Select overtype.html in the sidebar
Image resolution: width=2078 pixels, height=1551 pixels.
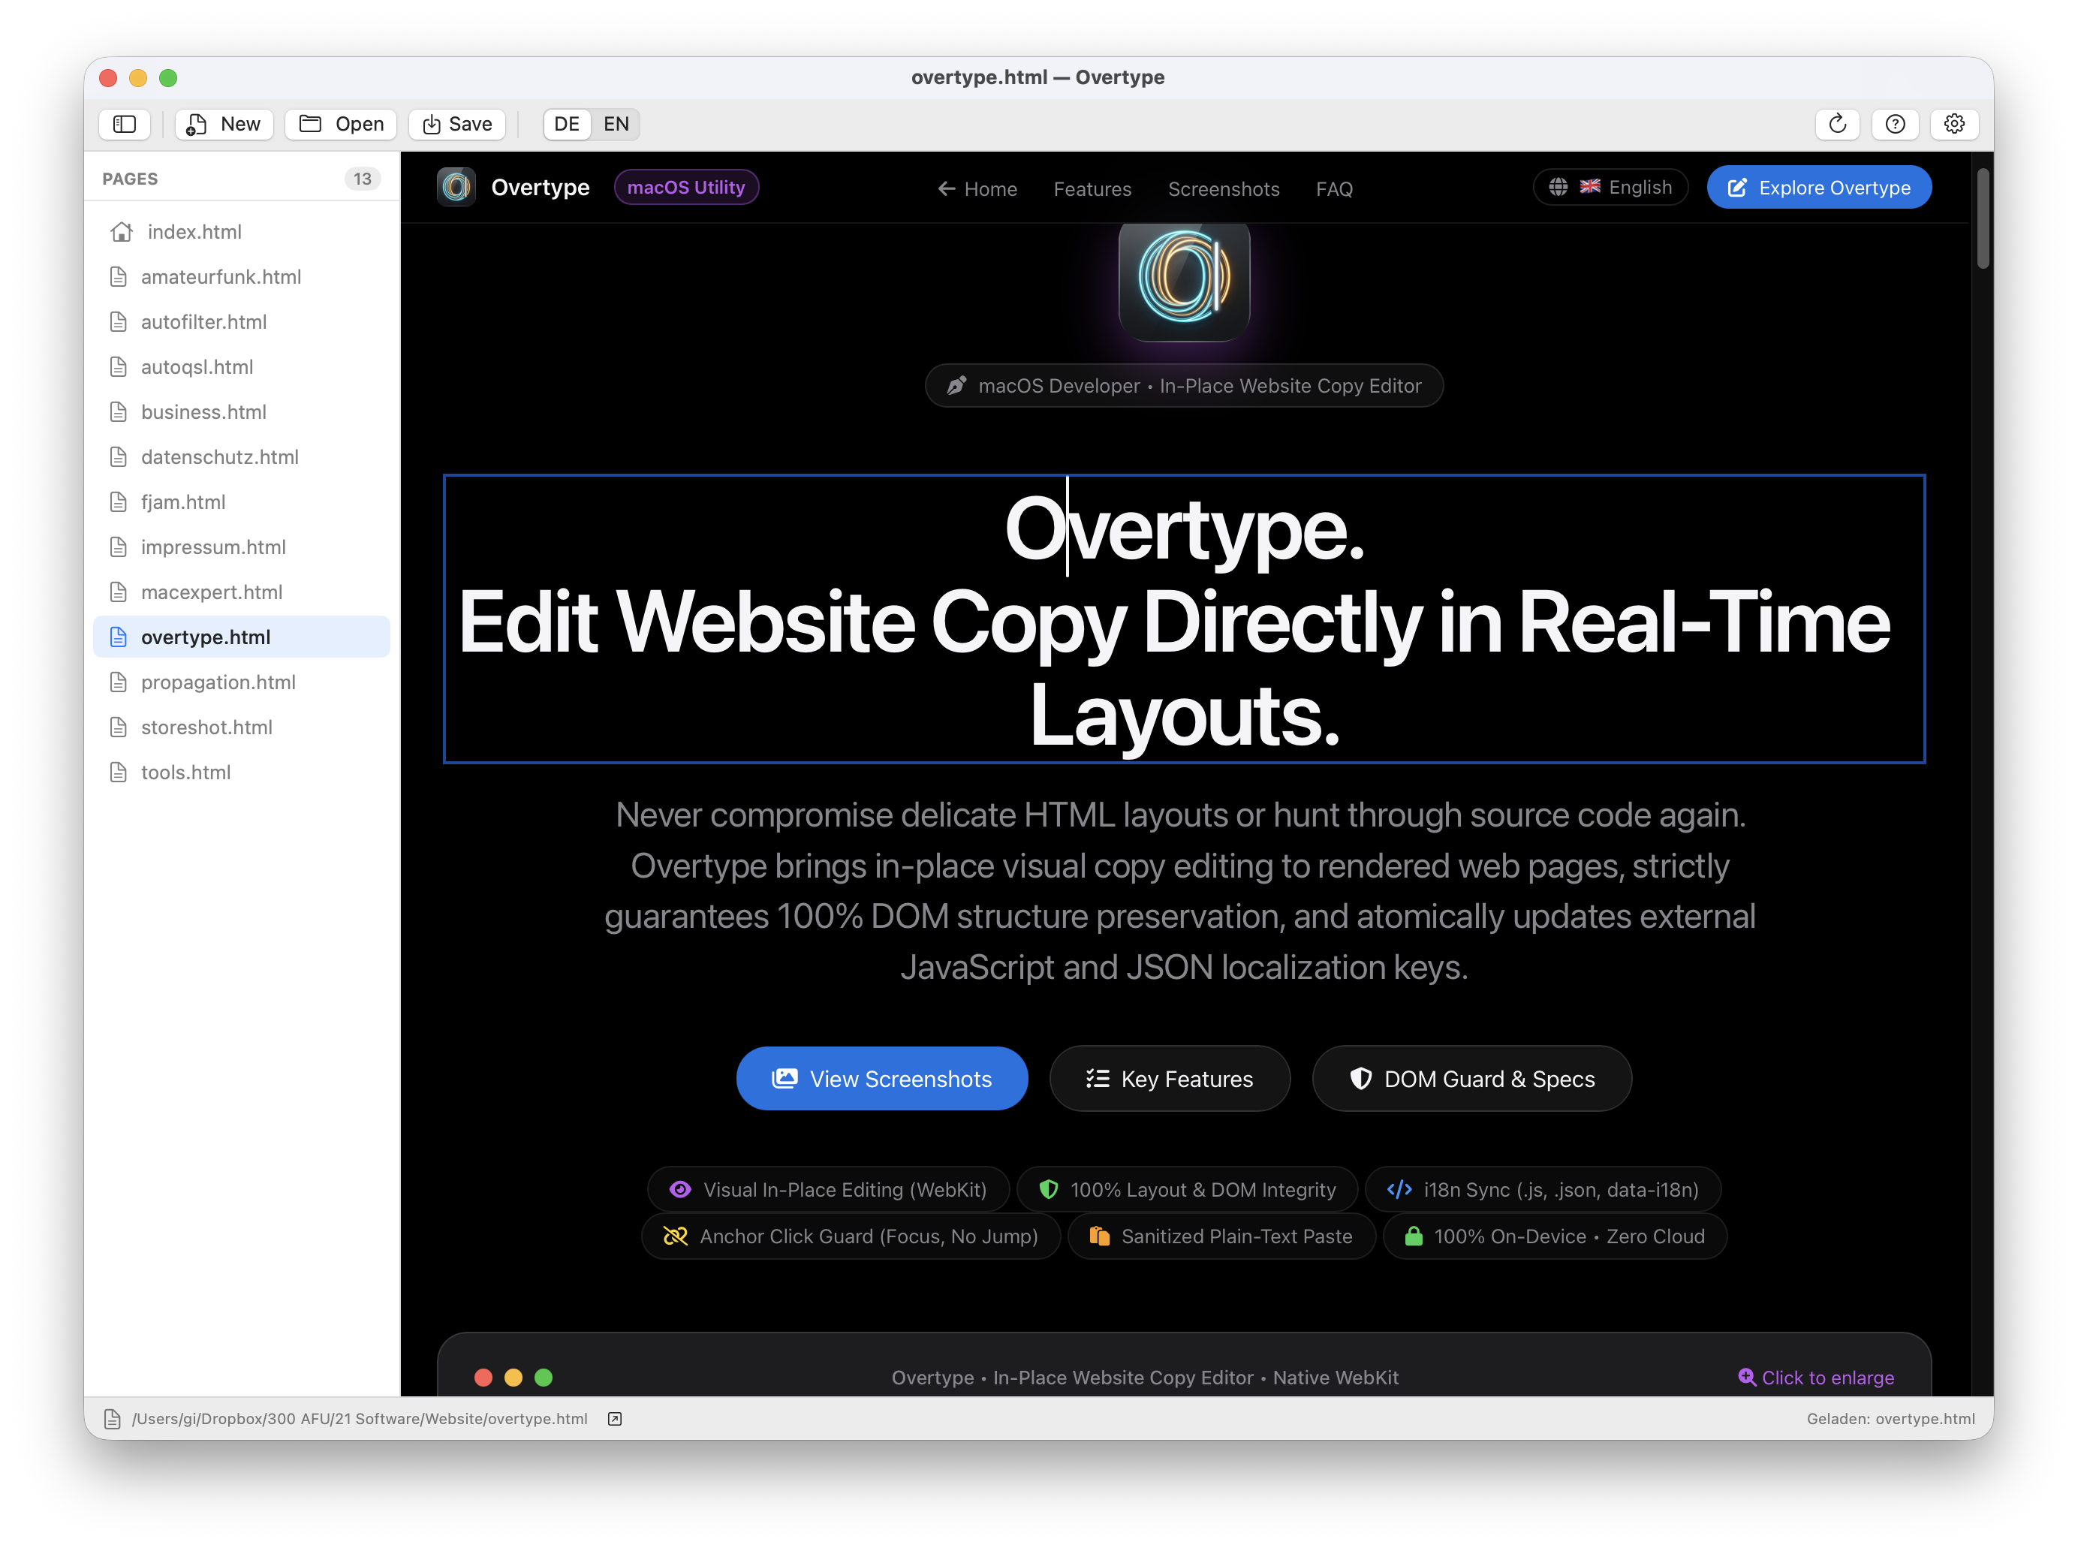241,637
